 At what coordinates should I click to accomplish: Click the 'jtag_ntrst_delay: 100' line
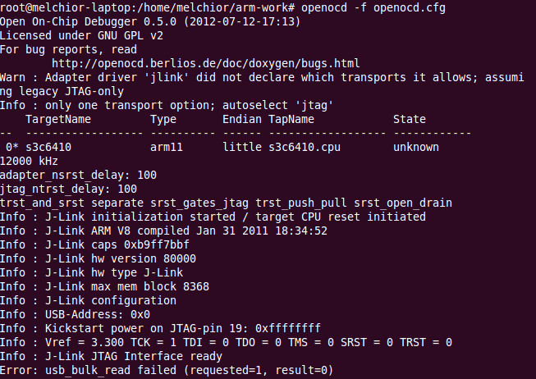68,189
